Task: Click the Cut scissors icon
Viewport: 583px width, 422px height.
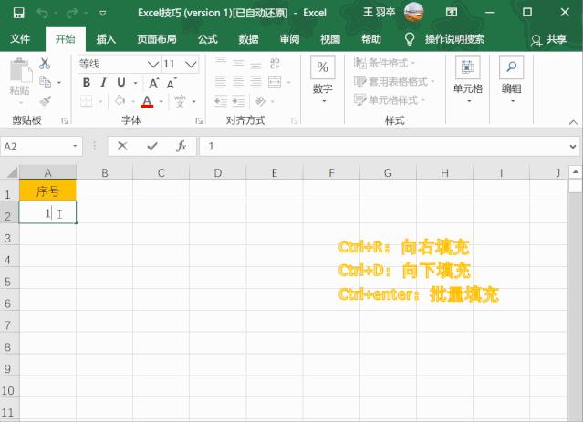Action: 45,63
